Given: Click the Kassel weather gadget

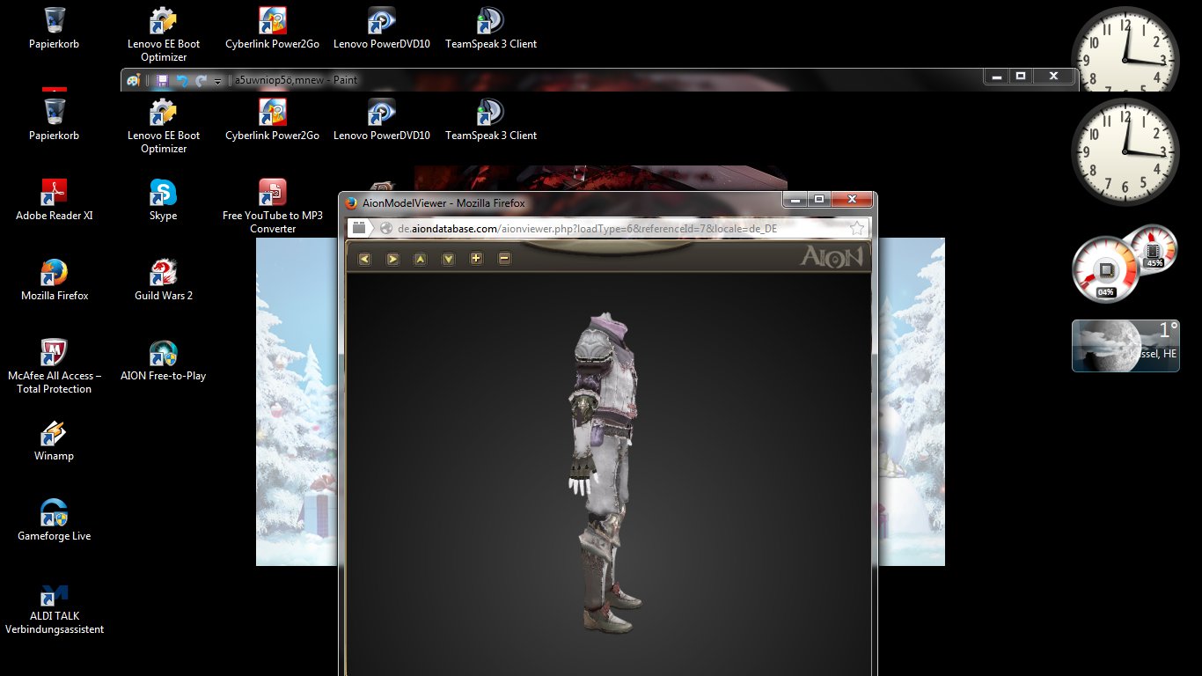Looking at the screenshot, I should coord(1125,346).
